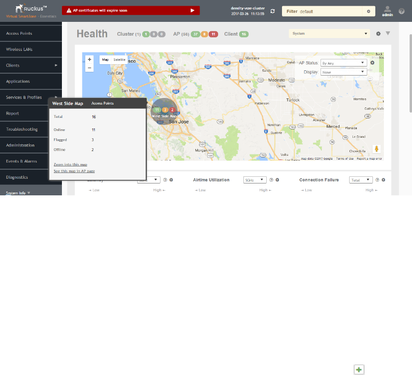
Task: Click the warning triangle in the alert banner
Action: point(69,10)
